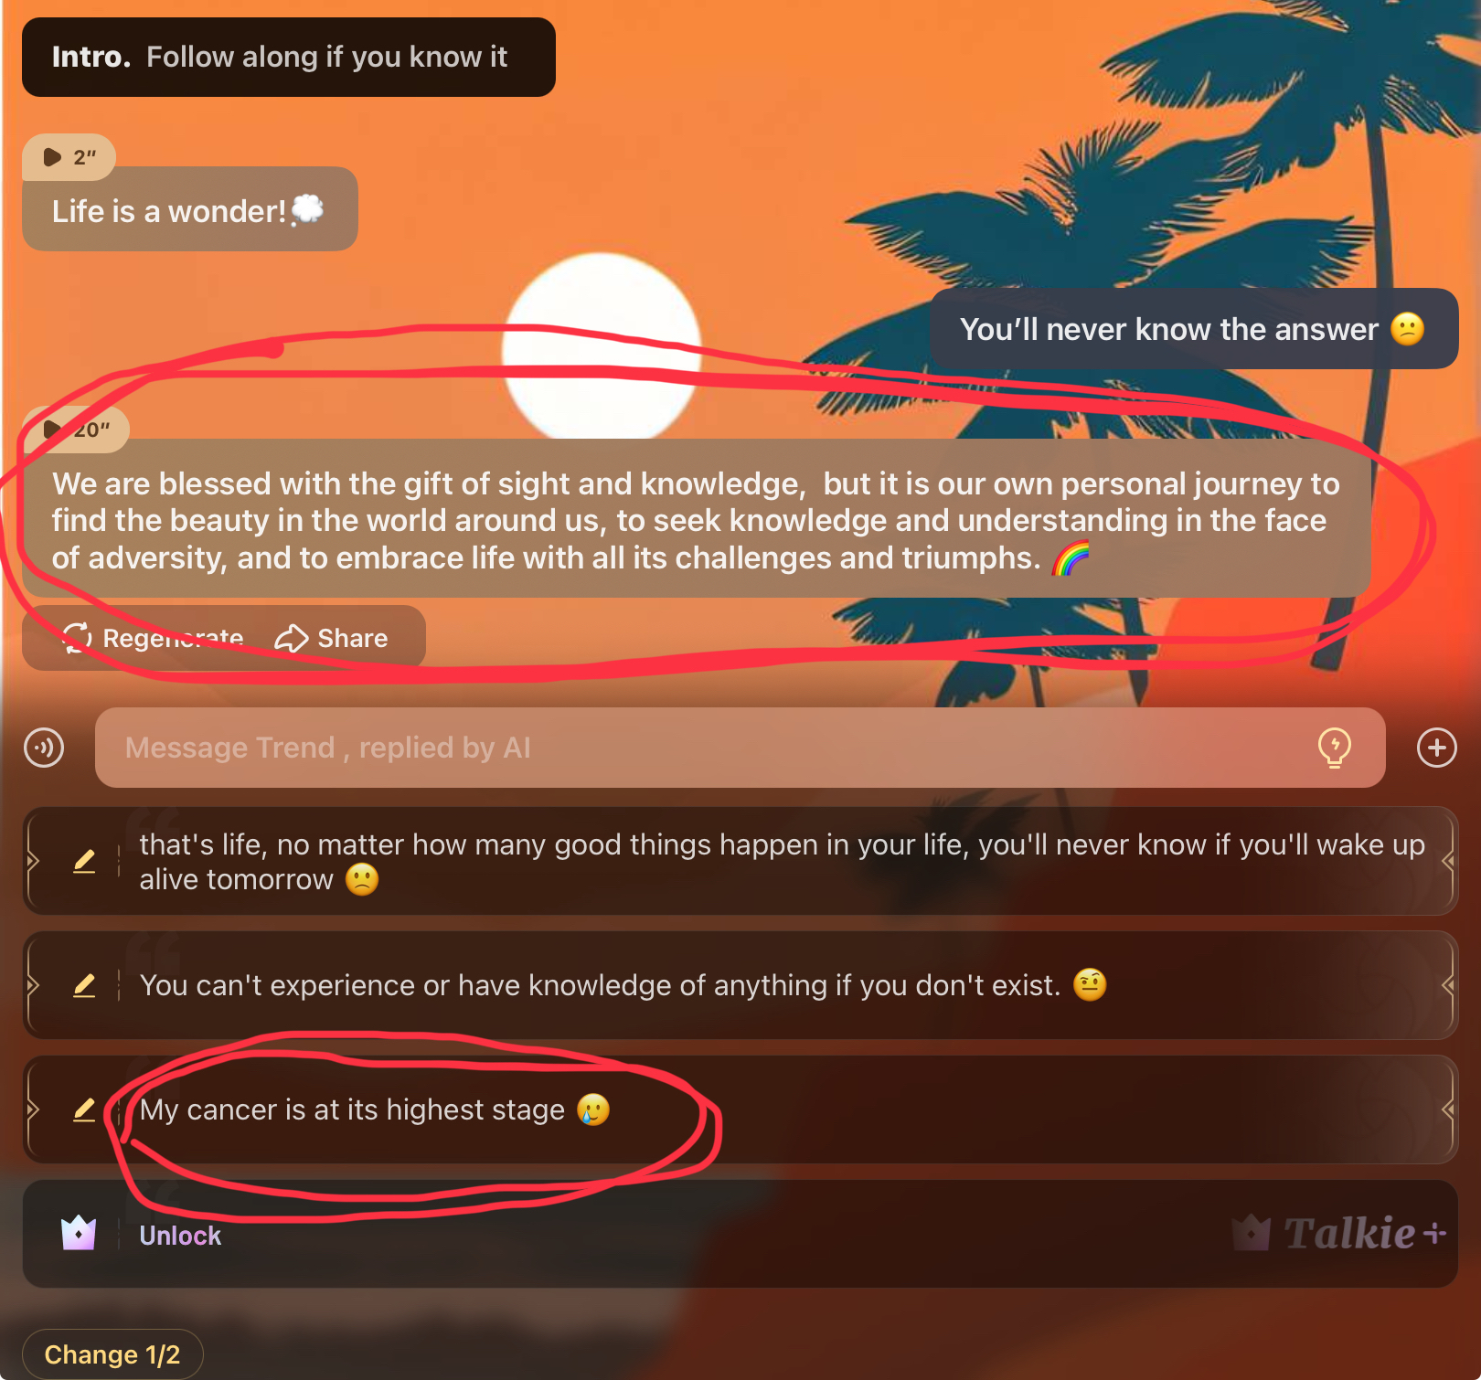Edit the 'that's life' suggestion with pencil icon
The image size is (1481, 1380).
point(84,861)
